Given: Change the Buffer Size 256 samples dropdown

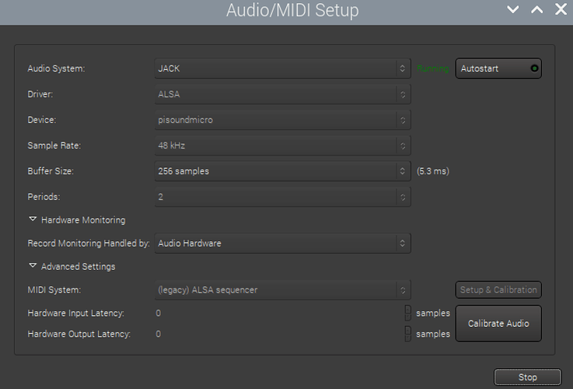Looking at the screenshot, I should 282,171.
